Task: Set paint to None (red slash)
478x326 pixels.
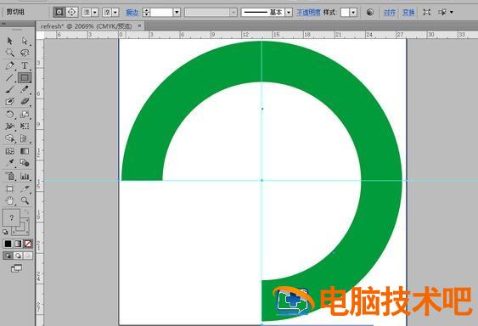Action: click(28, 244)
